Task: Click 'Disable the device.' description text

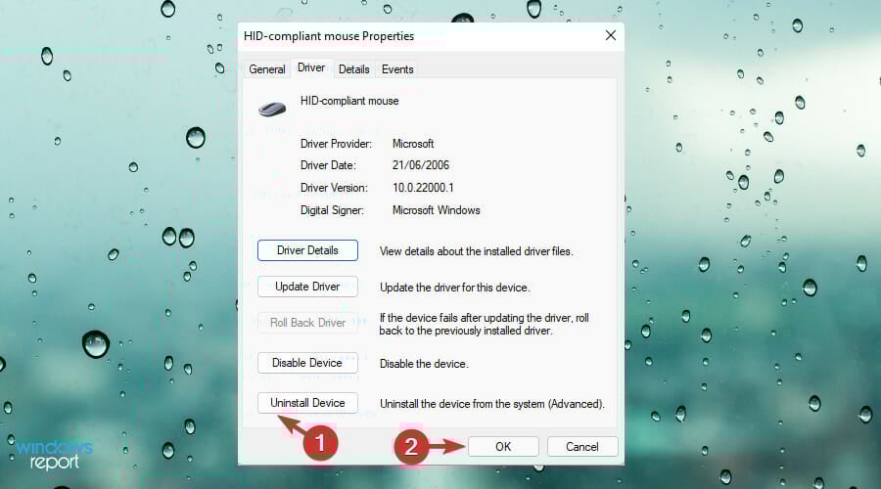Action: tap(424, 364)
